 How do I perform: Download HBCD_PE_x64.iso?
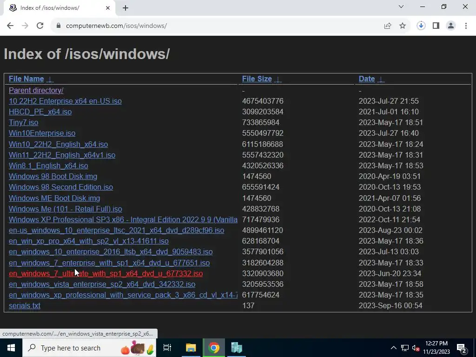coord(40,112)
